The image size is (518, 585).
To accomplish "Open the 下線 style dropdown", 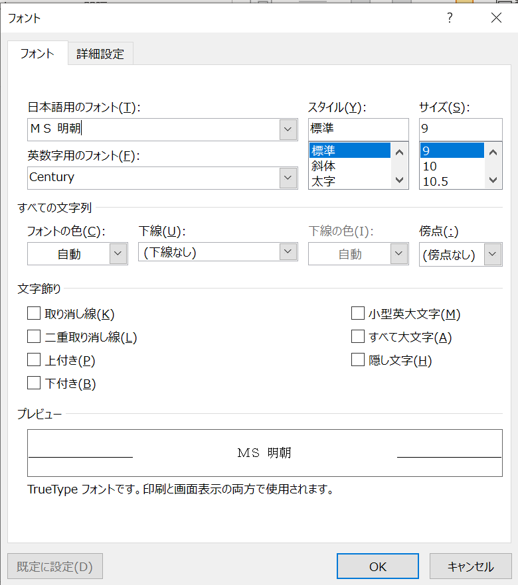I will click(288, 252).
